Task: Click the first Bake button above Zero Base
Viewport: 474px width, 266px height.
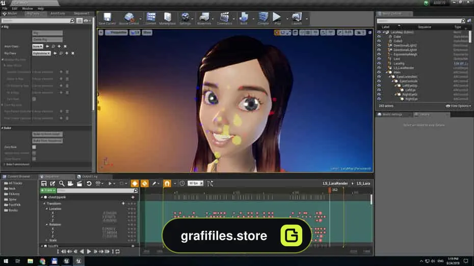Action: pyautogui.click(x=47, y=134)
